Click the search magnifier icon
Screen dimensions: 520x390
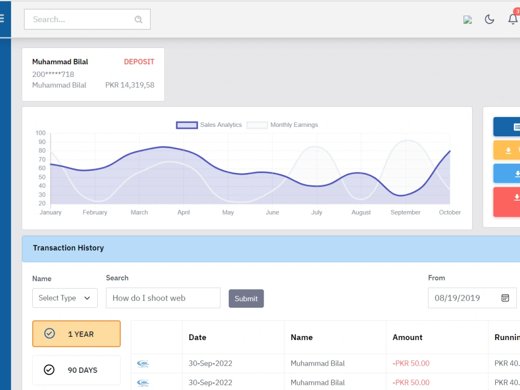click(138, 19)
